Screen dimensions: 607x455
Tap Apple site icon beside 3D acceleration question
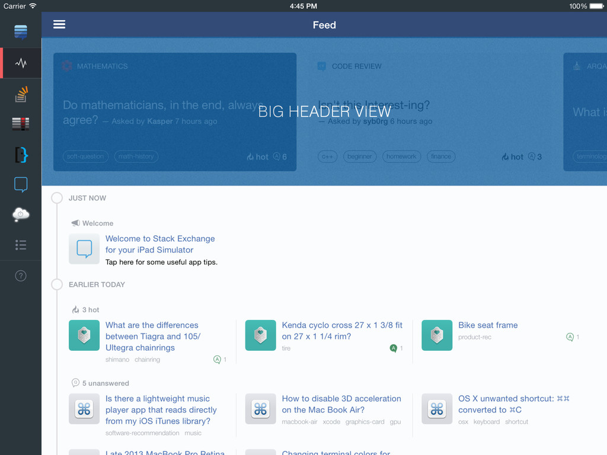pos(261,409)
